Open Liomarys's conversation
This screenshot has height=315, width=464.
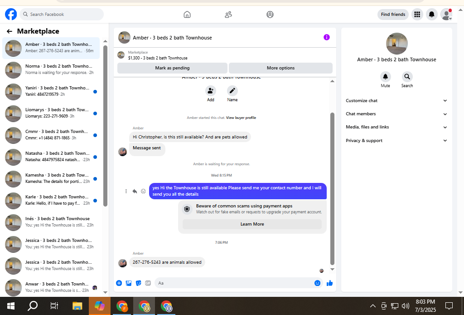(51, 113)
